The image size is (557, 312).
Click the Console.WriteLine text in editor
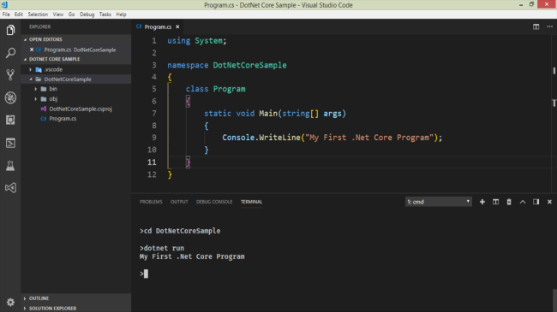[261, 138]
